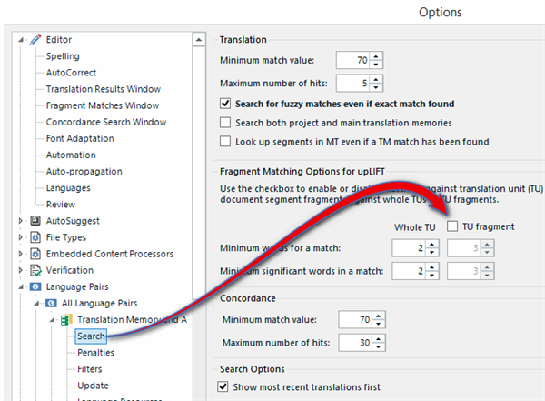Collapse Translation Memory tree node
545x401 pixels.
pos(52,320)
